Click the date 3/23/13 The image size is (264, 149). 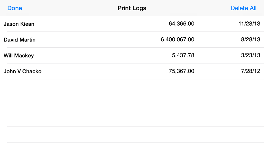pyautogui.click(x=251, y=55)
